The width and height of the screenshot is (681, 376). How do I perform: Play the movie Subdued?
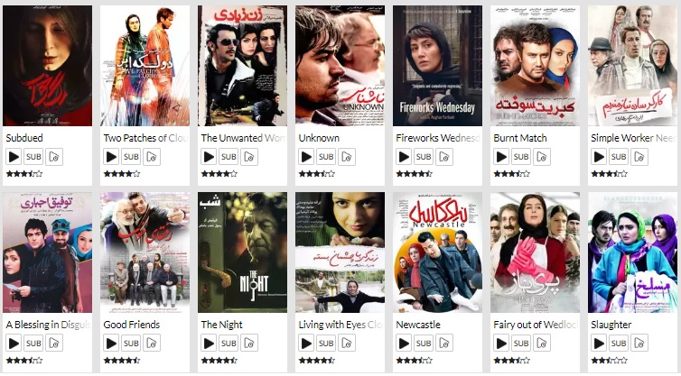pyautogui.click(x=14, y=157)
